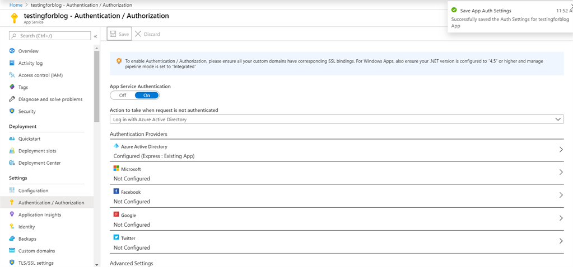Click the TLS/SSL settings shield icon

tap(12, 263)
